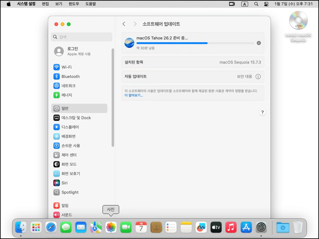Open Freeform from the Dock

(x=201, y=227)
